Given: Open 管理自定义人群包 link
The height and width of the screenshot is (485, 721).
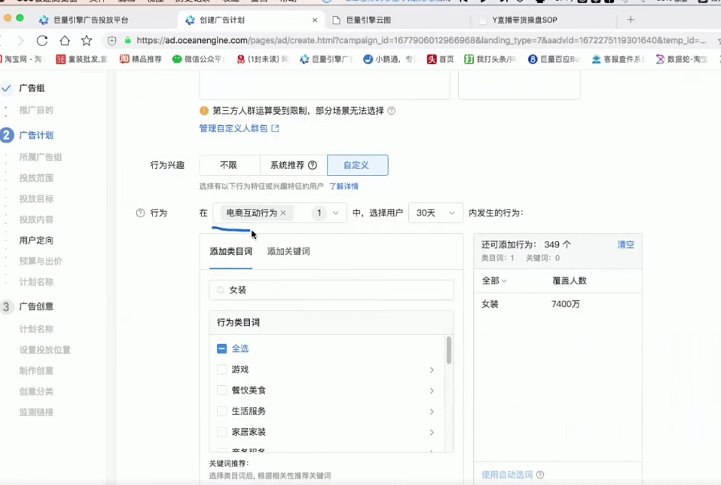Looking at the screenshot, I should point(239,128).
